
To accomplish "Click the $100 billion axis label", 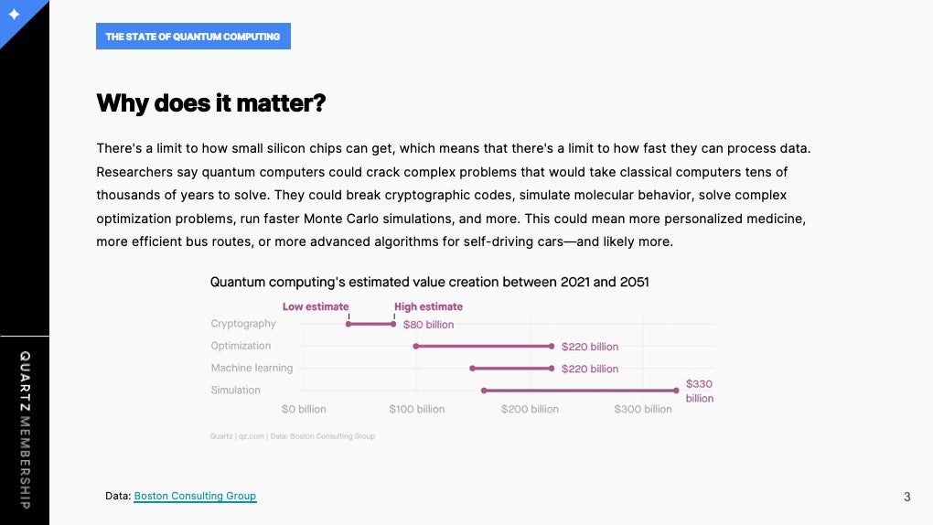I will (x=416, y=410).
